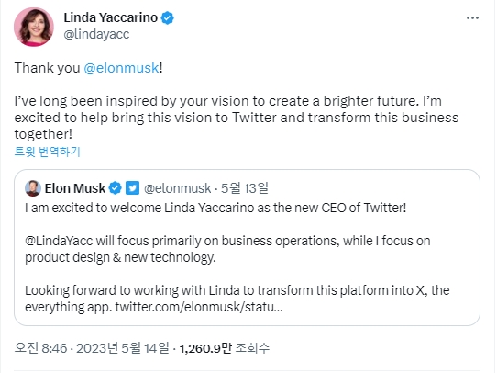Click the Elon Musk name in quoted tweet

pyautogui.click(x=75, y=188)
